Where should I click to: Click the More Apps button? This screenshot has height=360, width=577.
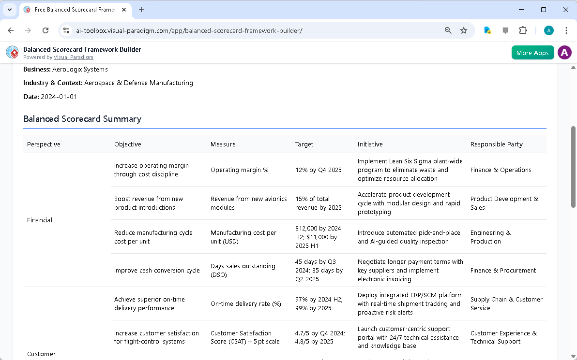point(532,52)
